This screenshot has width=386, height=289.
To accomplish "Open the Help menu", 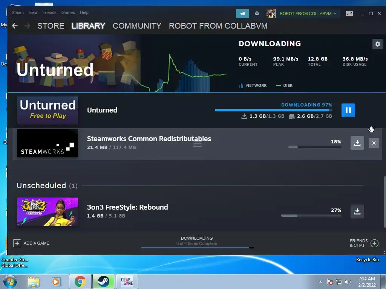I will (x=84, y=12).
